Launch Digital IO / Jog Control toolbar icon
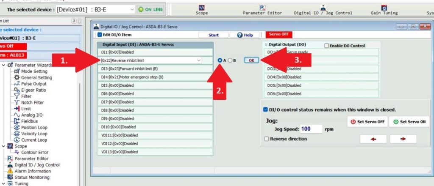Image resolution: width=434 pixels, height=186 pixels. (323, 10)
